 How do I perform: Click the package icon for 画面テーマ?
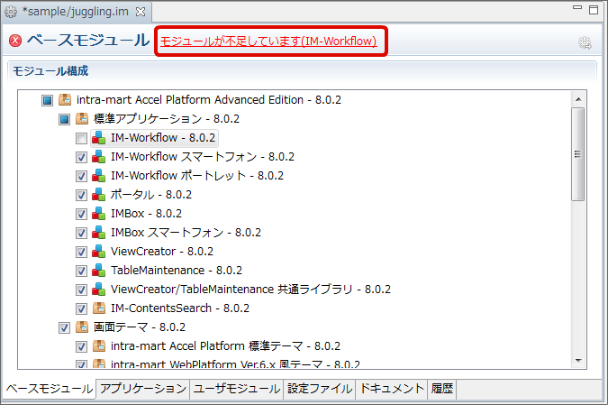(x=82, y=327)
